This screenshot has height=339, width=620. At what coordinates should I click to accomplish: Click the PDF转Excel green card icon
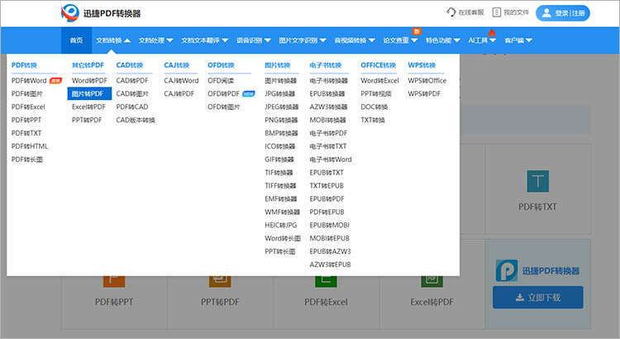pos(326,281)
